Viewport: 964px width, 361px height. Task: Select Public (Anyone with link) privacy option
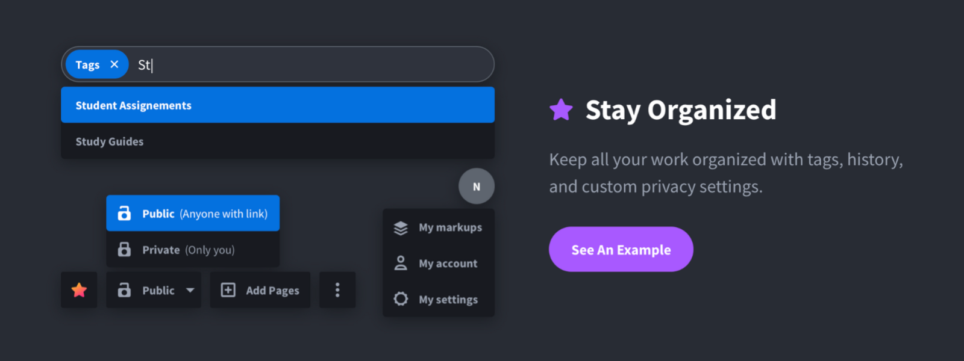(x=193, y=213)
